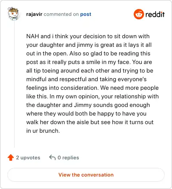Open the rajavir username profile
This screenshot has height=189, width=172.
click(34, 14)
